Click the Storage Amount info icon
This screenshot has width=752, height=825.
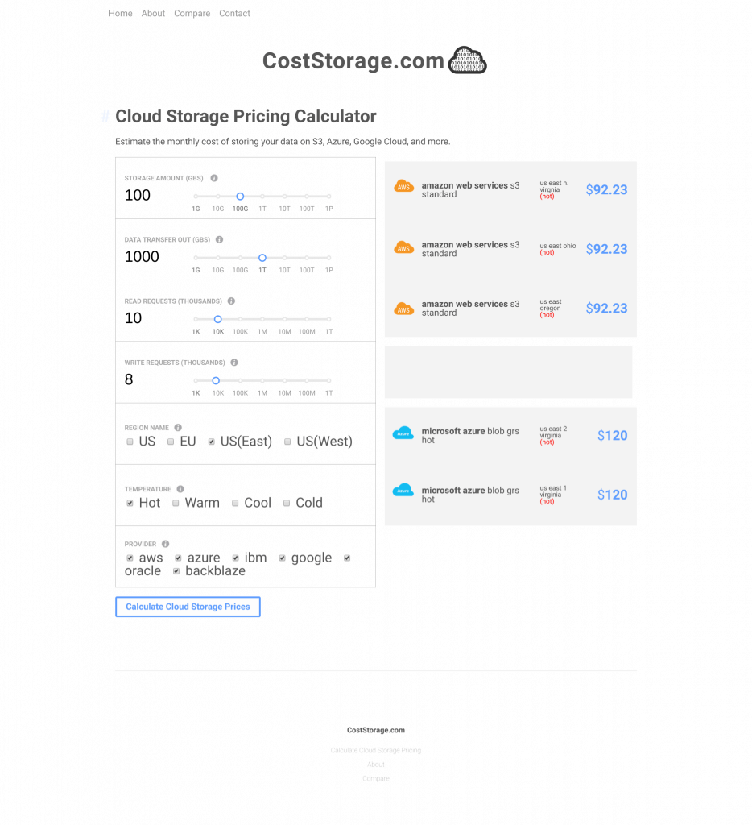point(214,178)
